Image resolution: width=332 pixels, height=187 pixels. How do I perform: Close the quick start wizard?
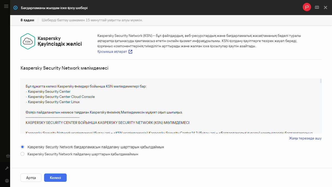click(326, 8)
